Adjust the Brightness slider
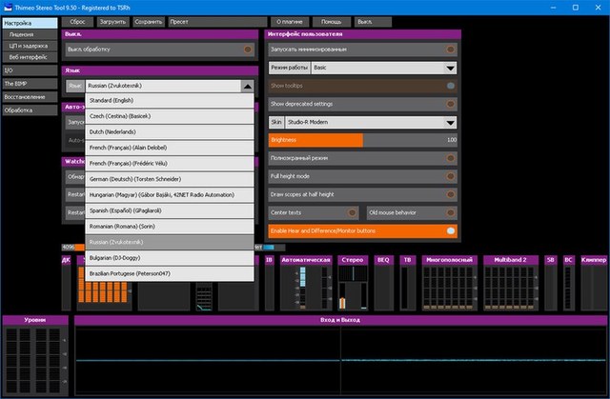 [362, 140]
